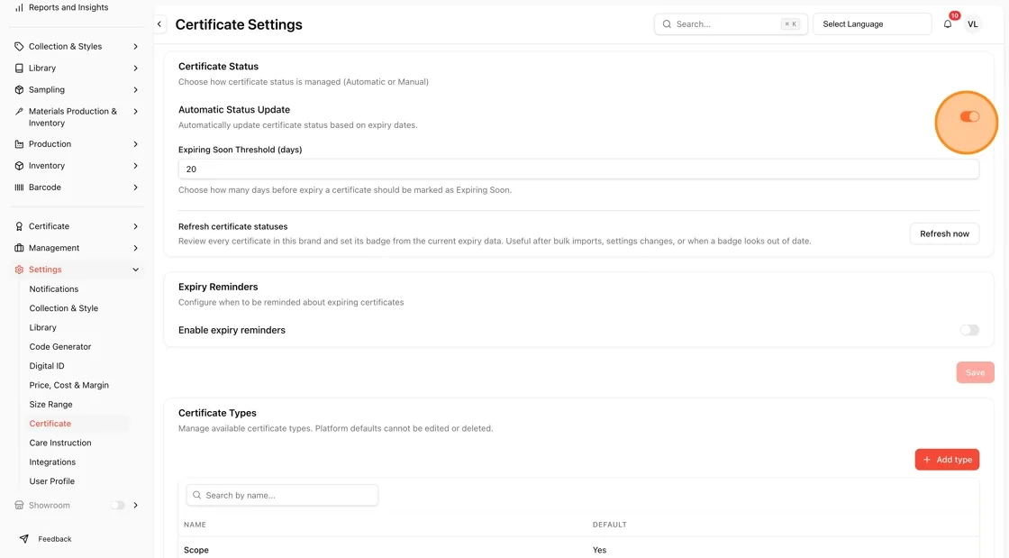The image size is (1009, 558).
Task: Click the Search by name field
Action: click(x=282, y=495)
